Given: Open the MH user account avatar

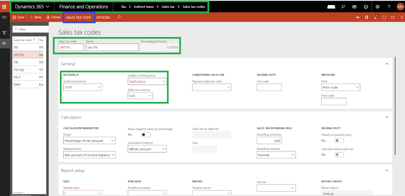Looking at the screenshot, I should tap(400, 7).
